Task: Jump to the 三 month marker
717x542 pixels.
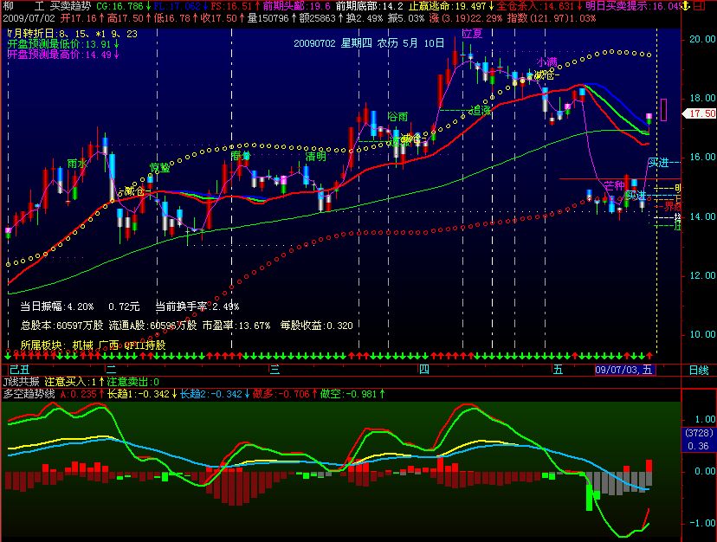Action: tap(275, 370)
